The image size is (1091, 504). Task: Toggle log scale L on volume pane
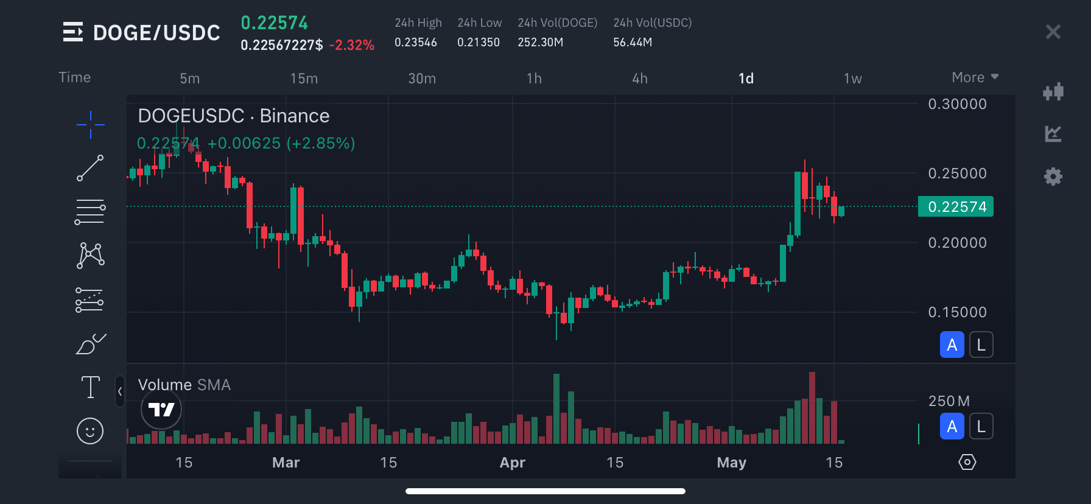pos(981,426)
